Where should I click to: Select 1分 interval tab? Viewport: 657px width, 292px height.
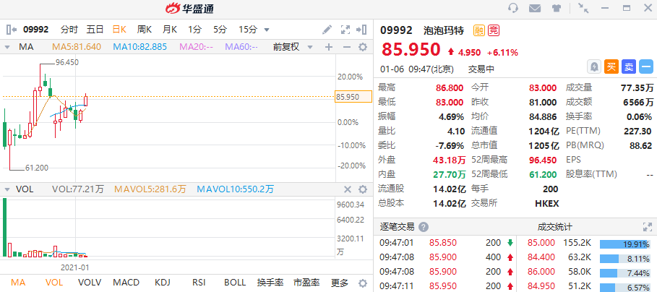(195, 30)
